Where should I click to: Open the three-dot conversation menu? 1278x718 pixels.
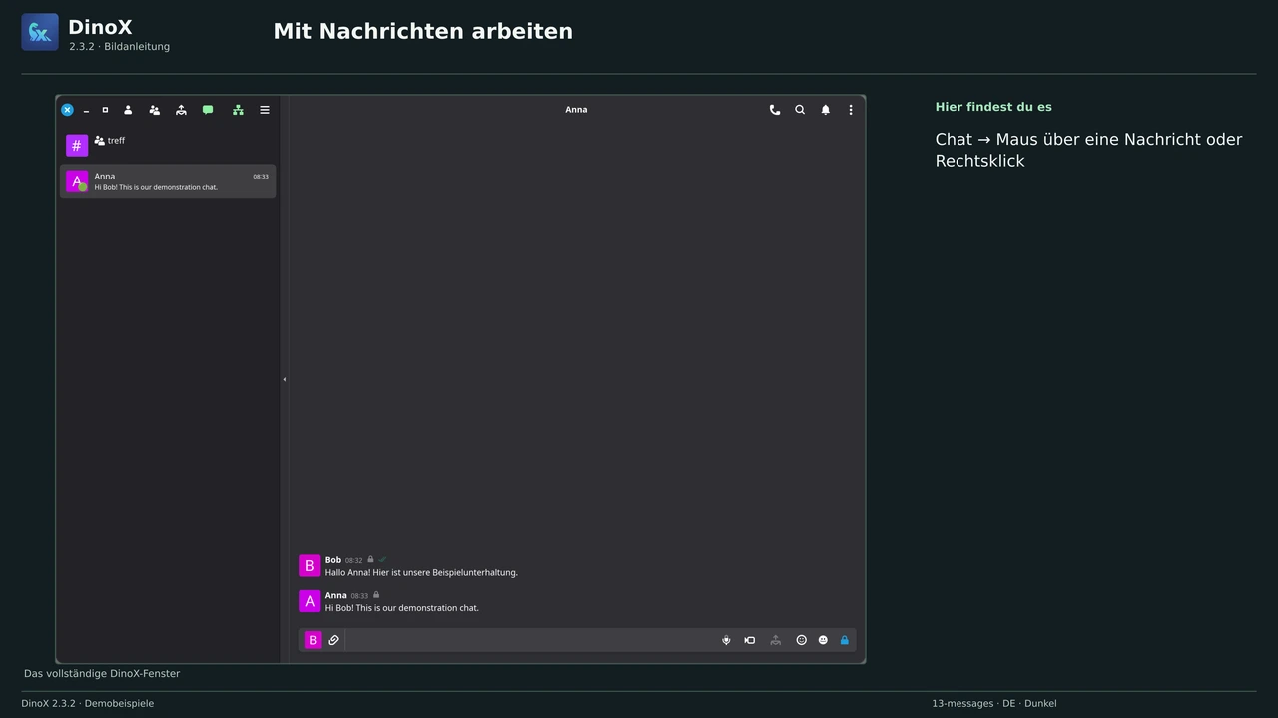click(x=851, y=110)
